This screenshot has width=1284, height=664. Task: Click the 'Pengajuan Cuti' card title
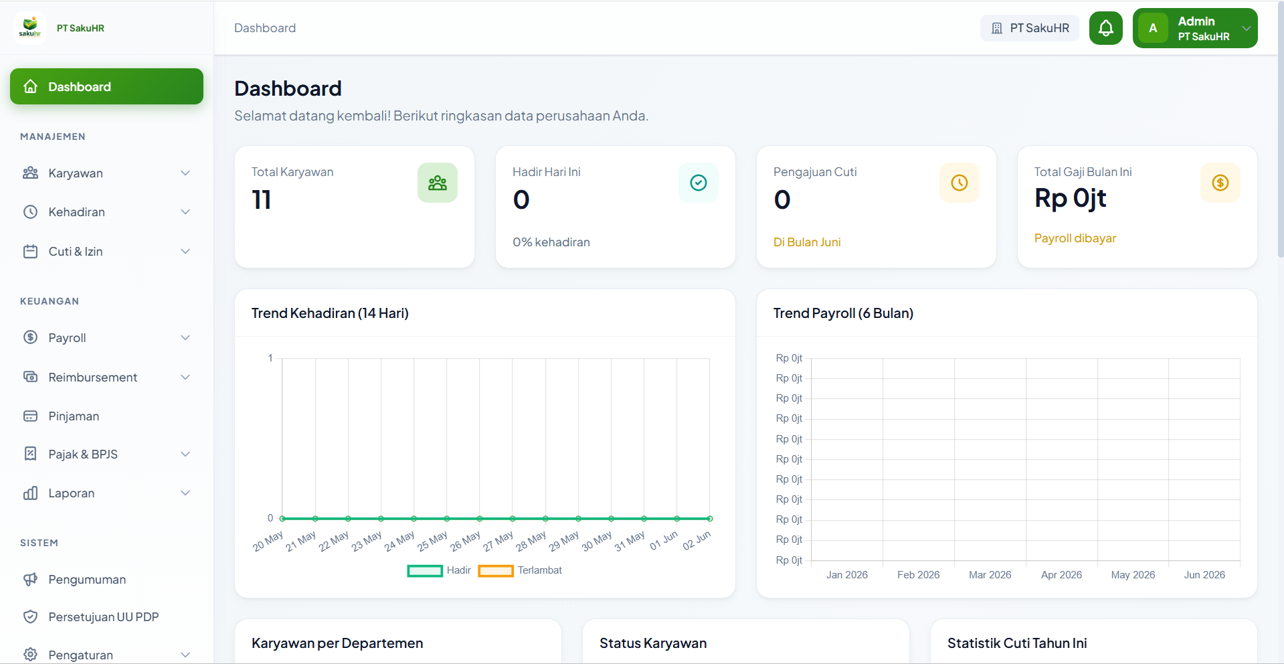click(x=815, y=172)
